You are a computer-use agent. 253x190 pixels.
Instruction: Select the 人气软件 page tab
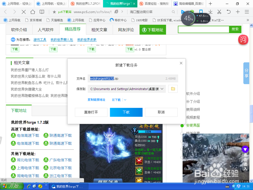[x=46, y=30]
